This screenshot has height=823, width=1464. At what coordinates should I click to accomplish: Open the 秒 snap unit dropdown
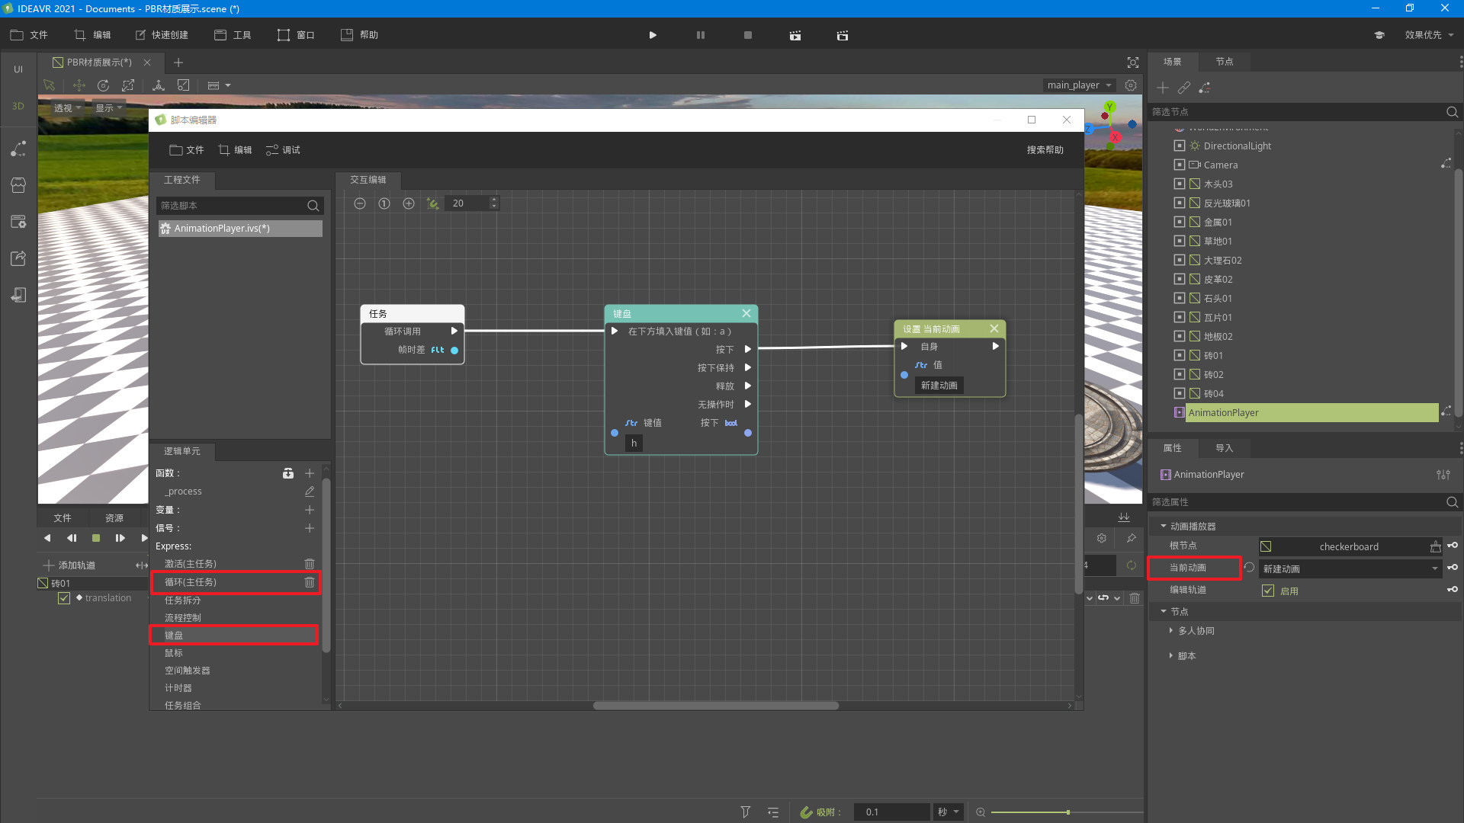[x=949, y=812]
